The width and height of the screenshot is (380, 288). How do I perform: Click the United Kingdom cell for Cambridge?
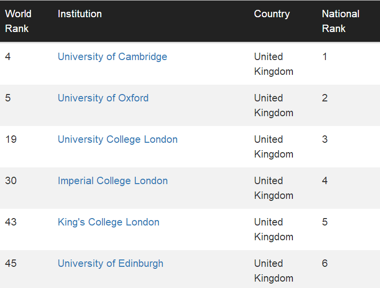pyautogui.click(x=273, y=64)
